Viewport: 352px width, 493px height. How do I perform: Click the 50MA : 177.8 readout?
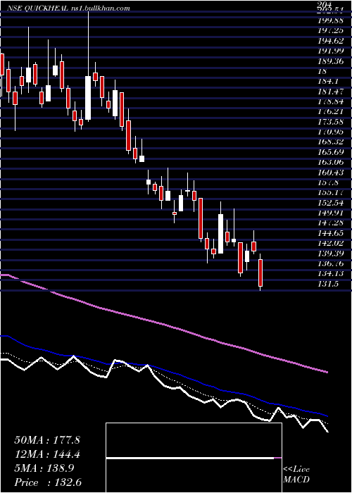47,440
